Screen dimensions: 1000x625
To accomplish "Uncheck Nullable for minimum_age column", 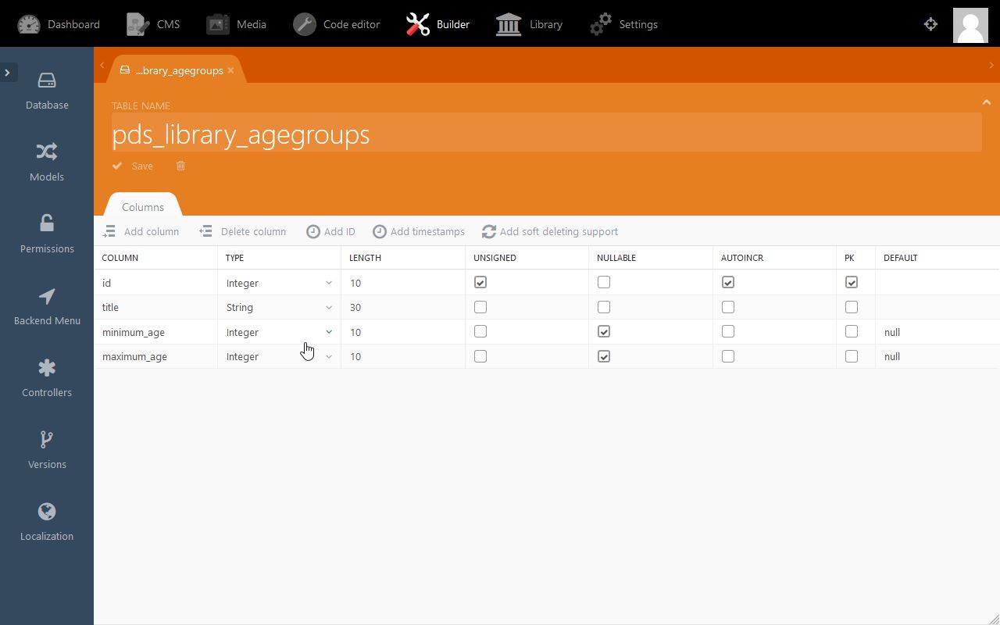I will [x=604, y=332].
